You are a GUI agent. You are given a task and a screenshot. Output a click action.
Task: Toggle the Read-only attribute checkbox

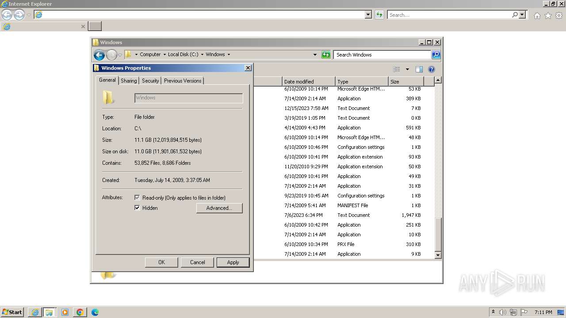(137, 198)
